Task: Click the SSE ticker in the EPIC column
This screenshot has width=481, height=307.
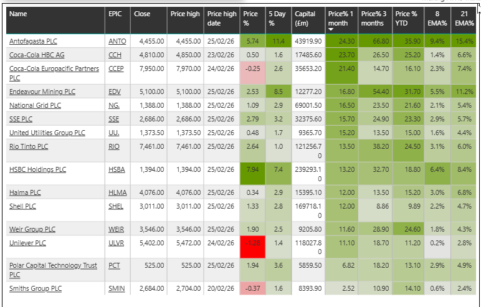Action: 113,120
